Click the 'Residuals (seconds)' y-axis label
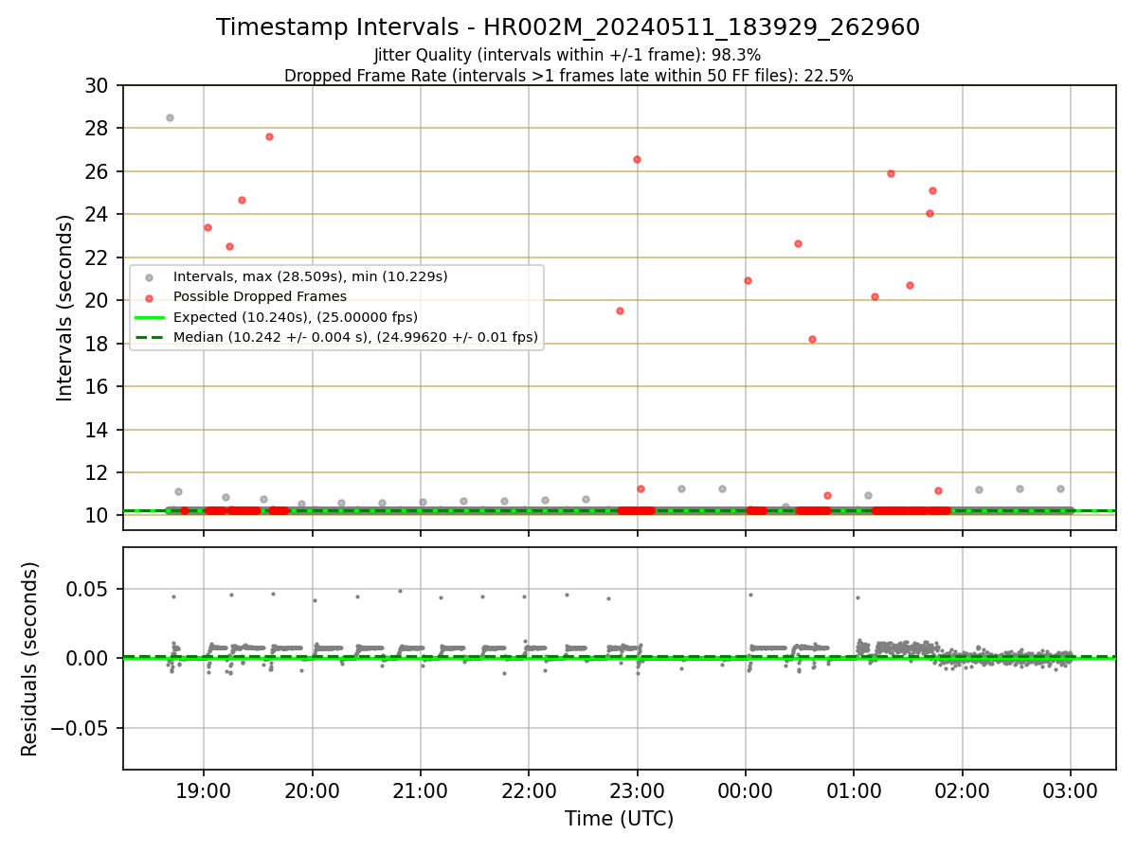 click(30, 659)
